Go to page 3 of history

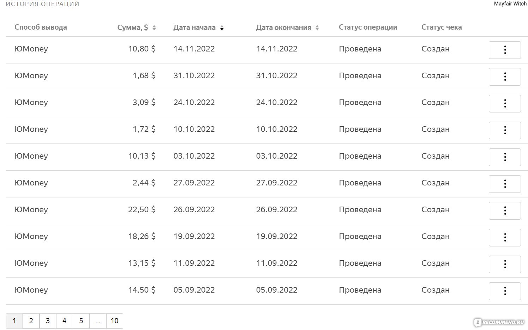coord(48,321)
